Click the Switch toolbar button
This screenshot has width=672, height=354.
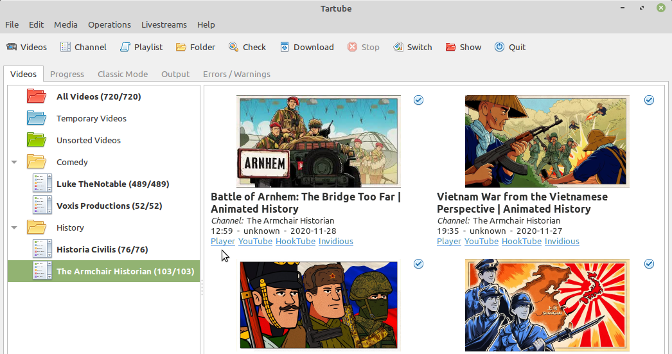click(x=412, y=47)
